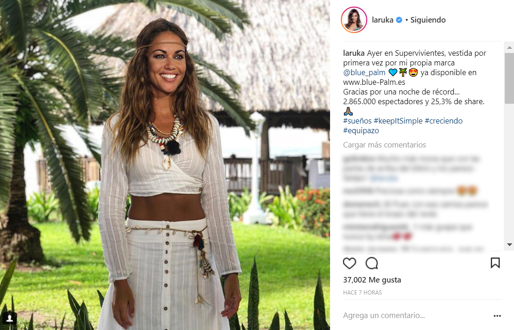This screenshot has height=330, width=514.
Task: Like the post with the heart icon
Action: point(349,263)
